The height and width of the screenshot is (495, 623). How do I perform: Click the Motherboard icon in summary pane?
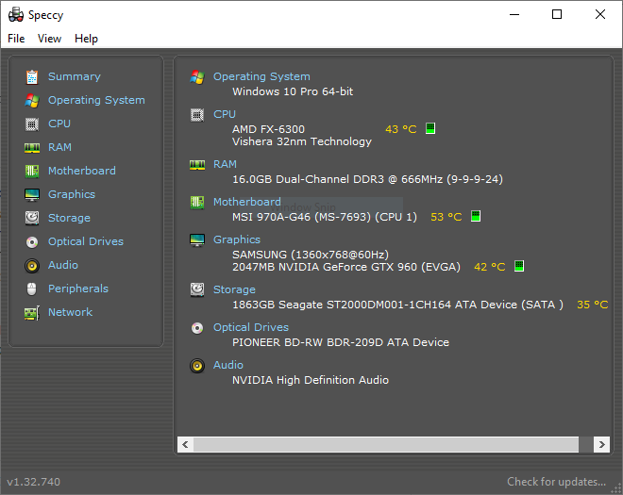[x=197, y=203]
